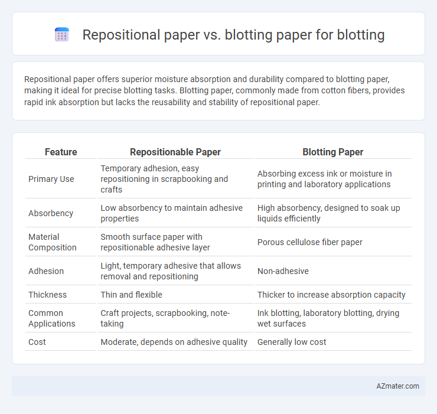Screen dimensions: 437x414
Task: Click the title 'Repositional paper vs. blotting paper for blotting'
Action: (233, 35)
